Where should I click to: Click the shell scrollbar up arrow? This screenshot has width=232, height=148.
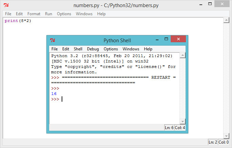[183, 55]
